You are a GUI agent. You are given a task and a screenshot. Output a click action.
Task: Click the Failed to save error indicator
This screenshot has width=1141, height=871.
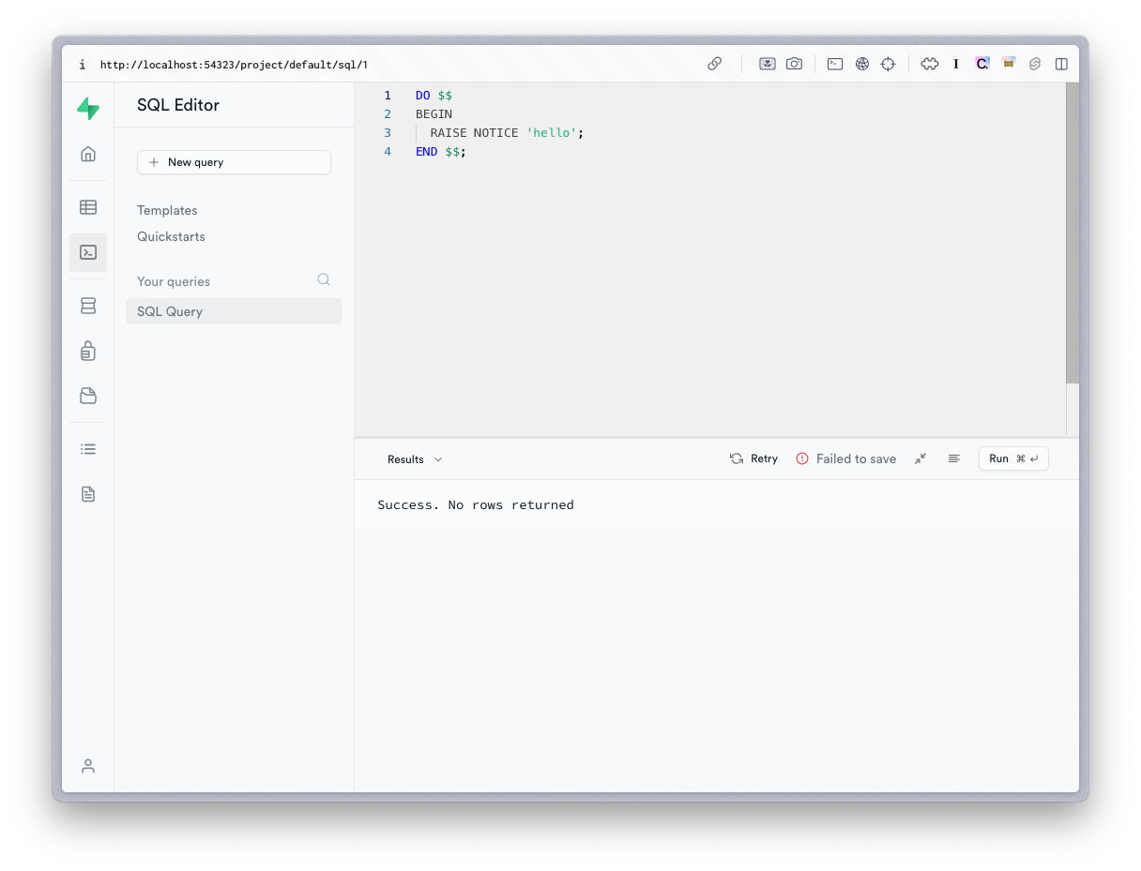846,458
